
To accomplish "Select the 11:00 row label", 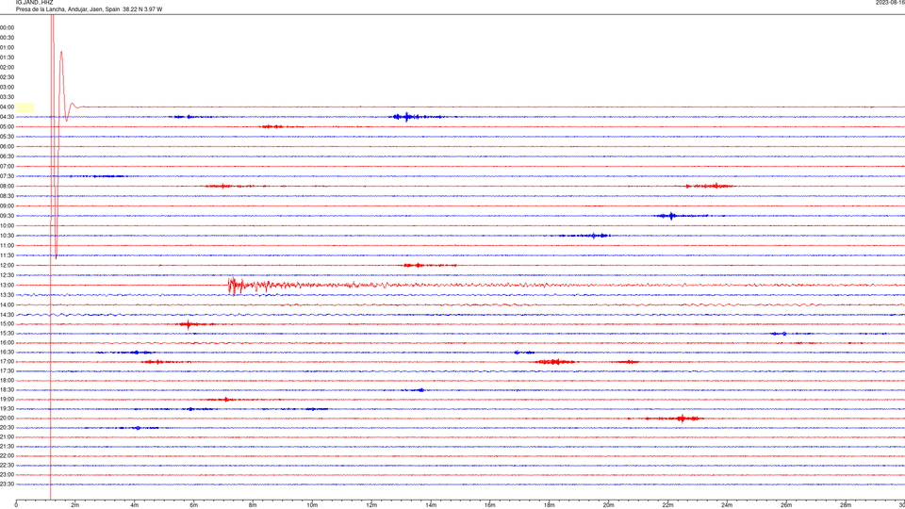I will (7, 246).
